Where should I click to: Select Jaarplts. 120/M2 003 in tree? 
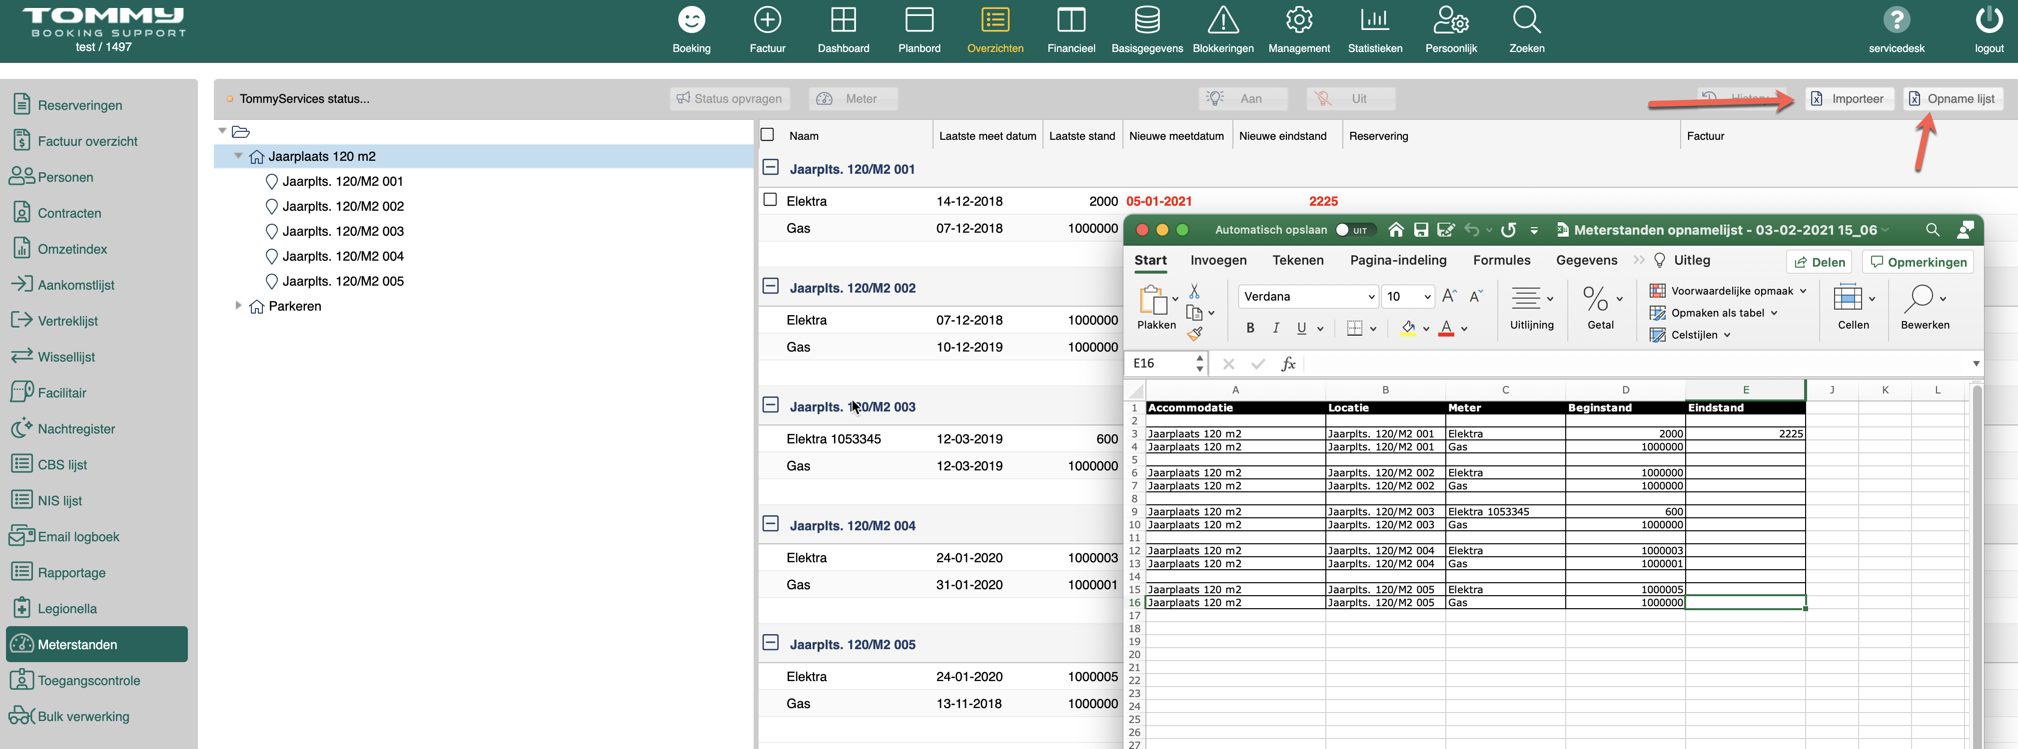click(342, 231)
